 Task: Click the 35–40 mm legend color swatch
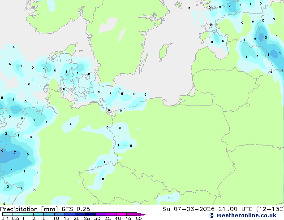tap(111, 214)
